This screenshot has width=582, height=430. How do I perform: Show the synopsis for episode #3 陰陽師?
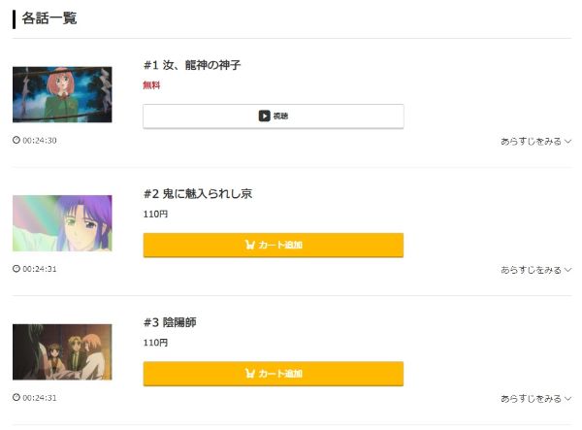(535, 398)
